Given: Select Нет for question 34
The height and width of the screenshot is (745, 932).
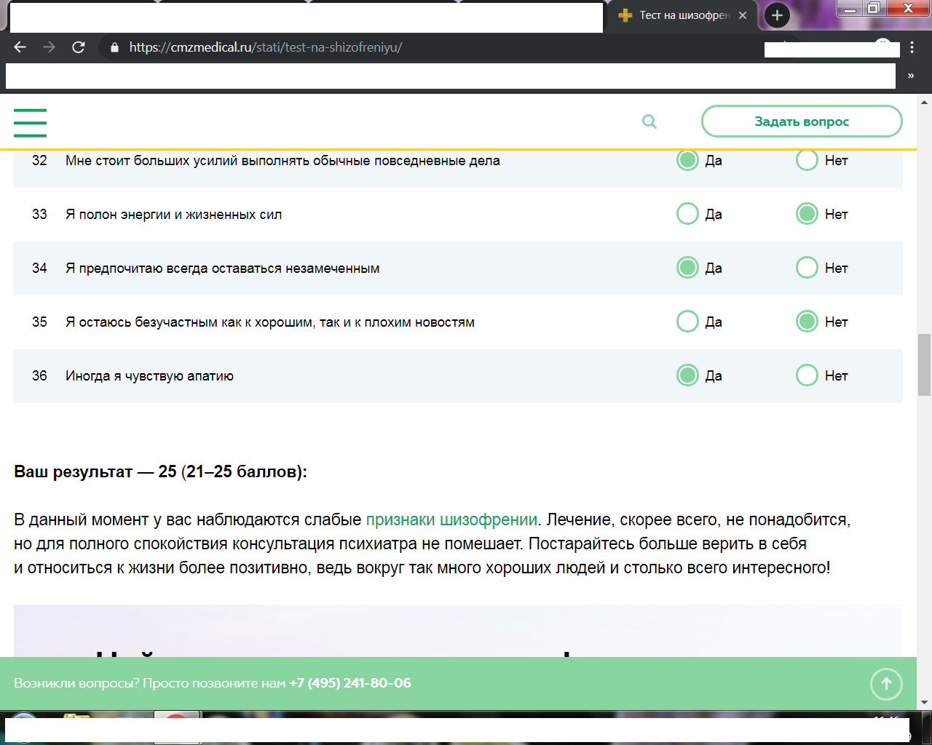Looking at the screenshot, I should [x=807, y=268].
